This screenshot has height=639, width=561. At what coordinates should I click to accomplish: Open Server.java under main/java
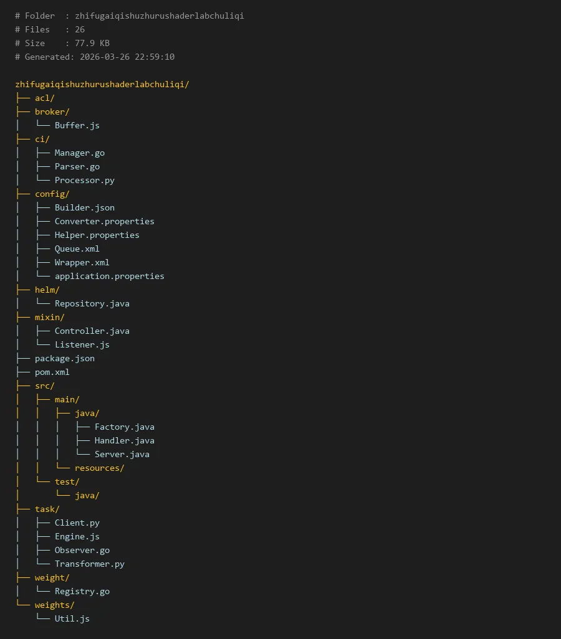click(122, 454)
